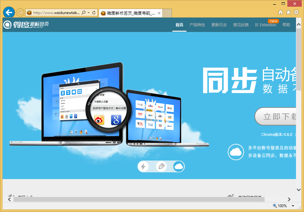Open the 更新日志 navigation item
Screen dimensions: 304x212
click(219, 25)
